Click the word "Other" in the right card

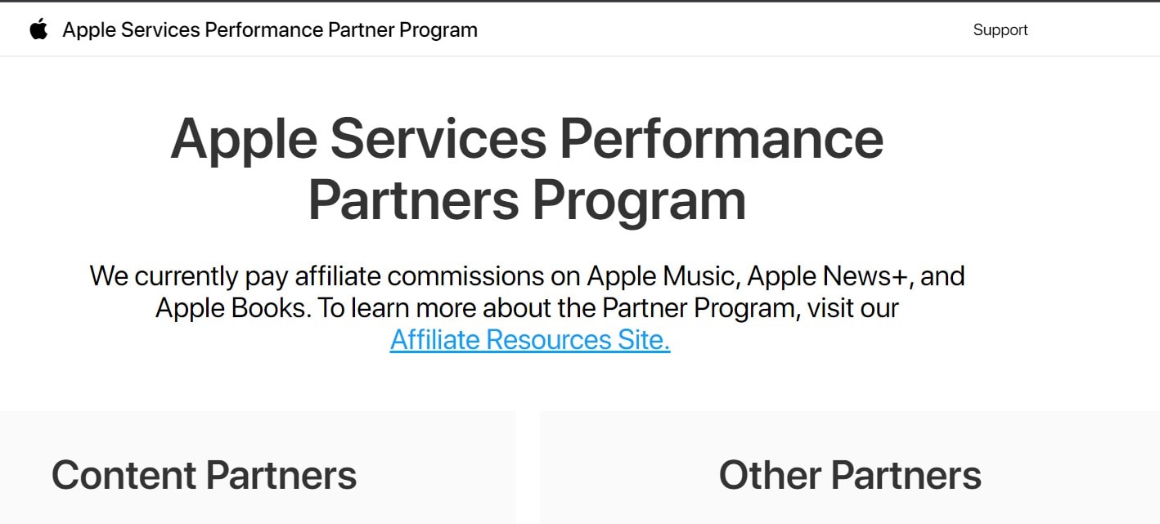[770, 475]
